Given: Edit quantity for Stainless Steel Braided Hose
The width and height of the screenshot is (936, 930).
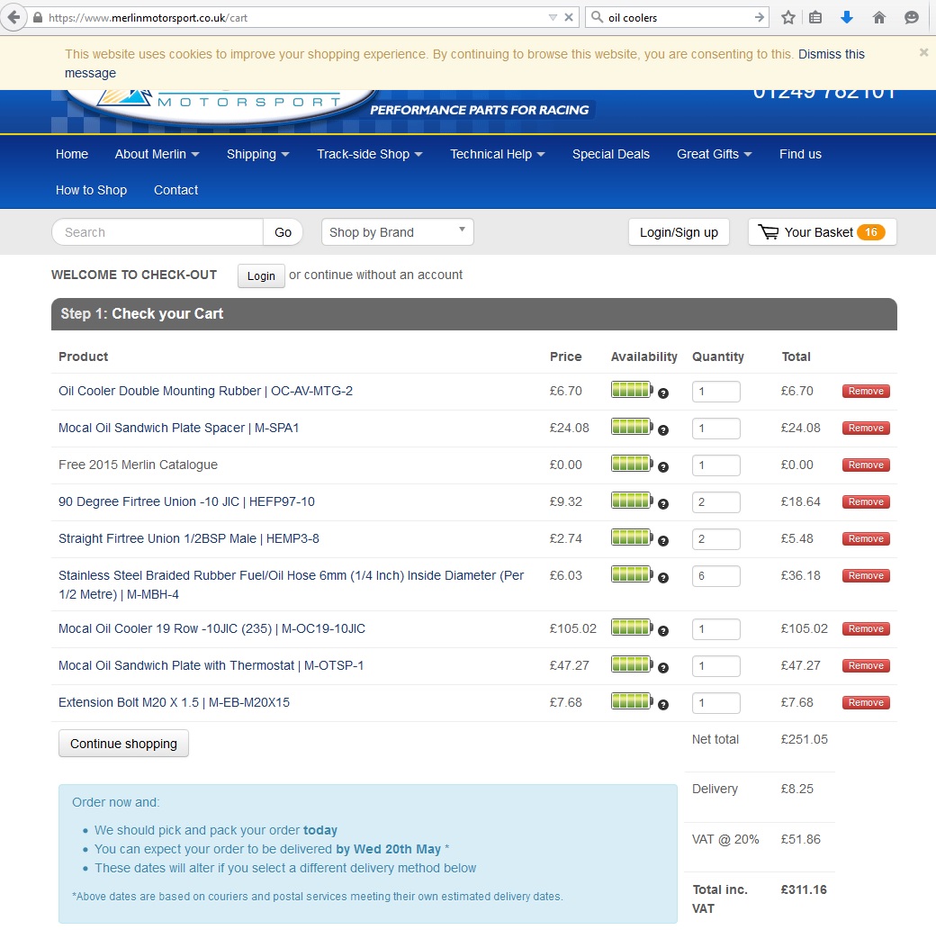Looking at the screenshot, I should [x=715, y=576].
